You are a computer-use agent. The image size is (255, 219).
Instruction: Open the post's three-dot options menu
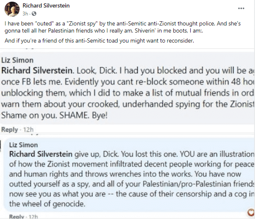(241, 8)
